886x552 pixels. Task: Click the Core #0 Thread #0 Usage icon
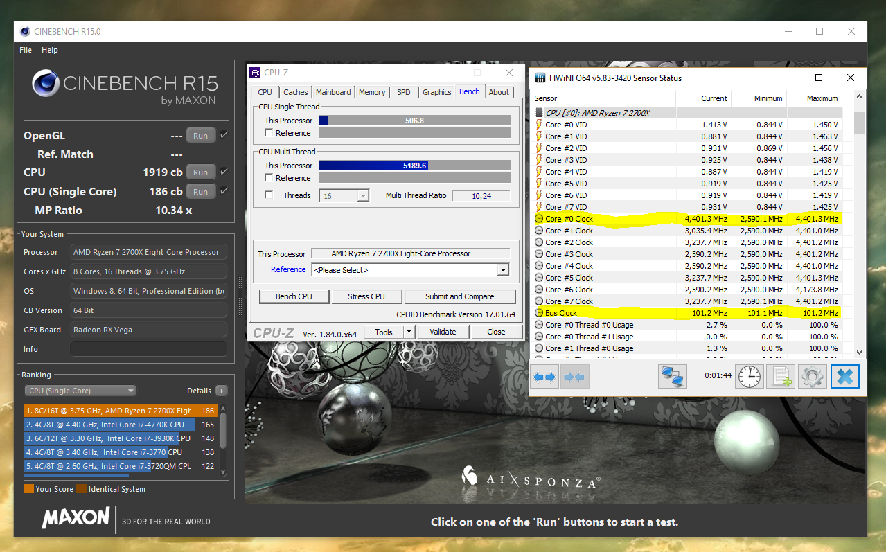coord(539,325)
